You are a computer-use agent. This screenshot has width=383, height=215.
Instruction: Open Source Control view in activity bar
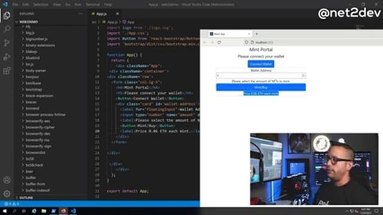tap(7, 43)
